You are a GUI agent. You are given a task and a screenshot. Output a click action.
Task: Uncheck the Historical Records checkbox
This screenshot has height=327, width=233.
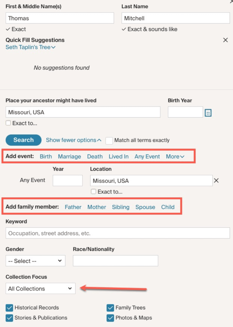(x=9, y=308)
